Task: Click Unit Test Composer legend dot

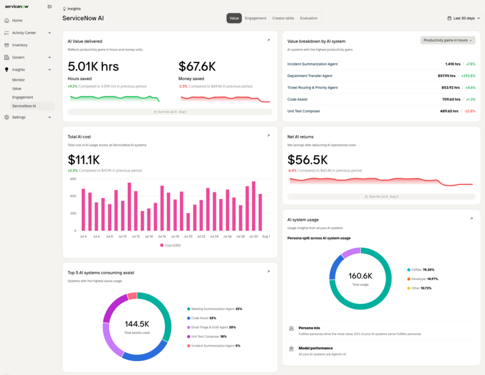Action: (189, 337)
